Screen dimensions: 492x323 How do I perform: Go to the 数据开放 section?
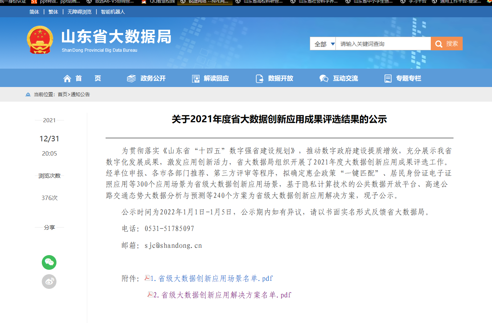click(274, 78)
